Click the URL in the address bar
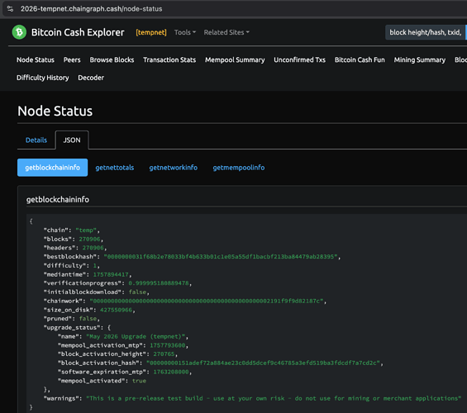467x413 pixels. coord(91,8)
